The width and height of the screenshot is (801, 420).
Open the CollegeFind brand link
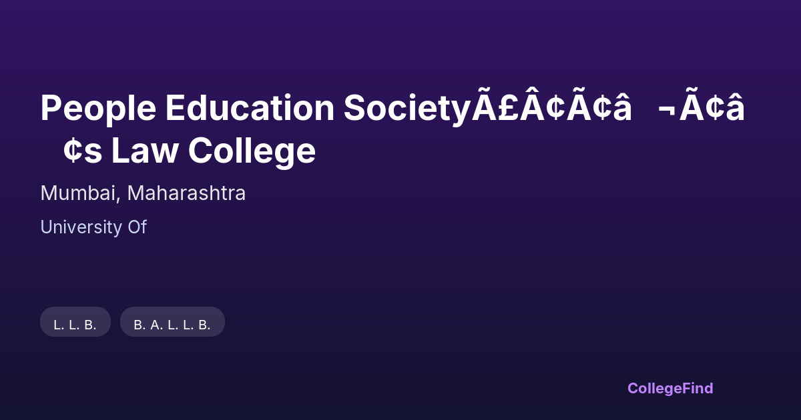click(670, 388)
